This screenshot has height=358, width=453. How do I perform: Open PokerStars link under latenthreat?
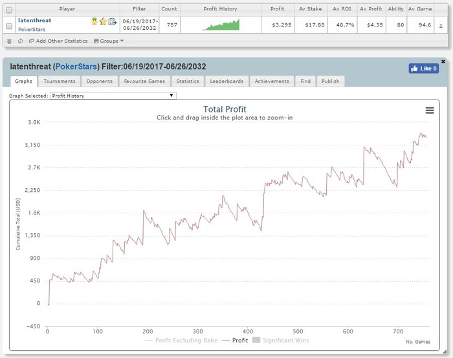pos(32,29)
